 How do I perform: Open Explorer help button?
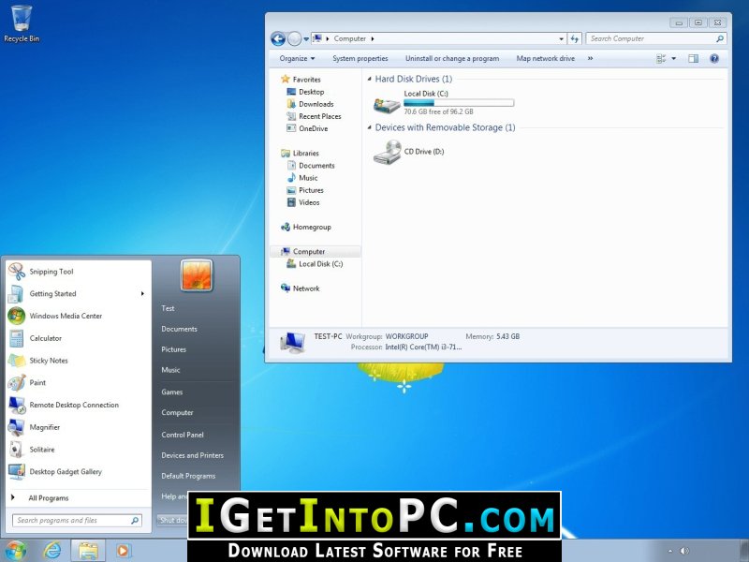point(714,58)
